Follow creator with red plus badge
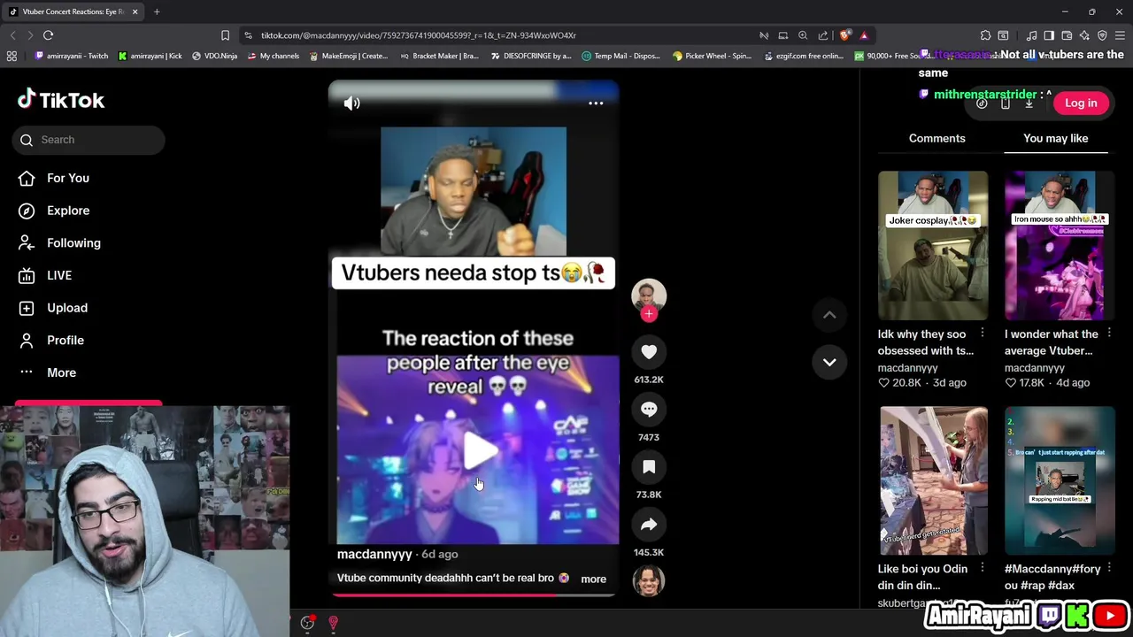This screenshot has height=637, width=1133. point(649,314)
